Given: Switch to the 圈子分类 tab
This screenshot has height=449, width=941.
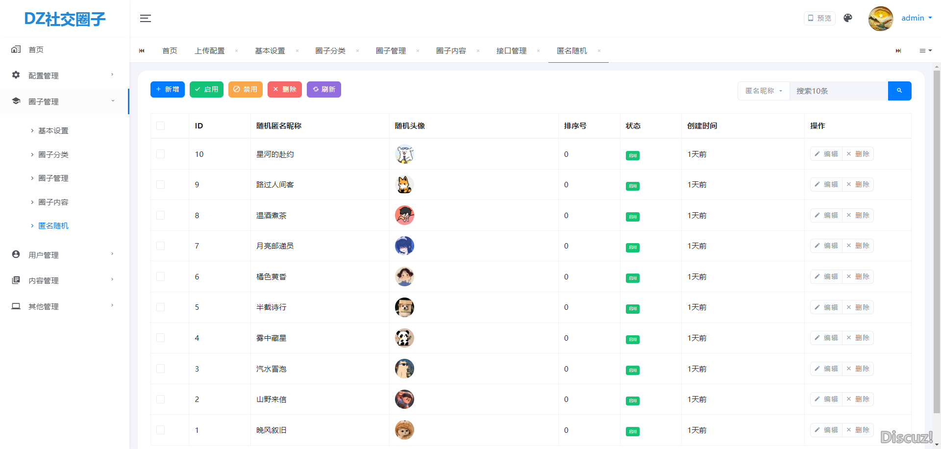Looking at the screenshot, I should click(330, 51).
